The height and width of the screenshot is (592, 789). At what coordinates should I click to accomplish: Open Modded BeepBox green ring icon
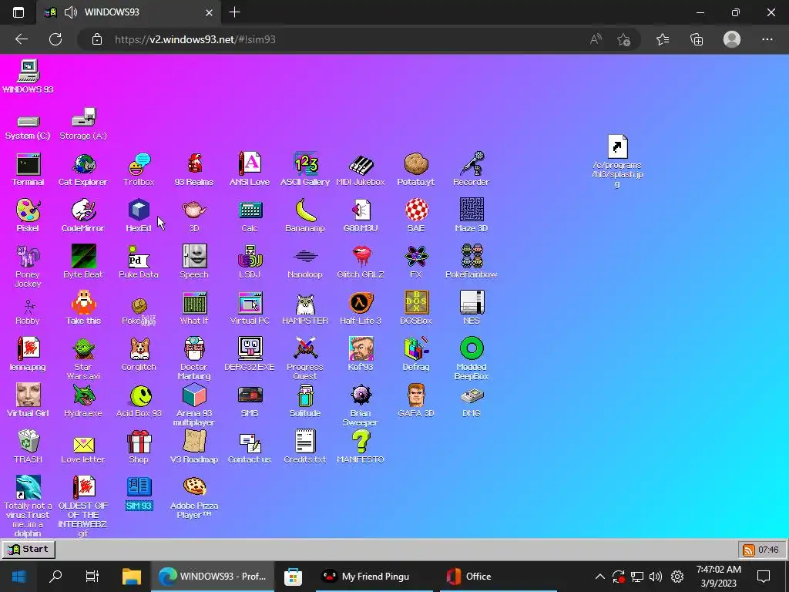(471, 358)
